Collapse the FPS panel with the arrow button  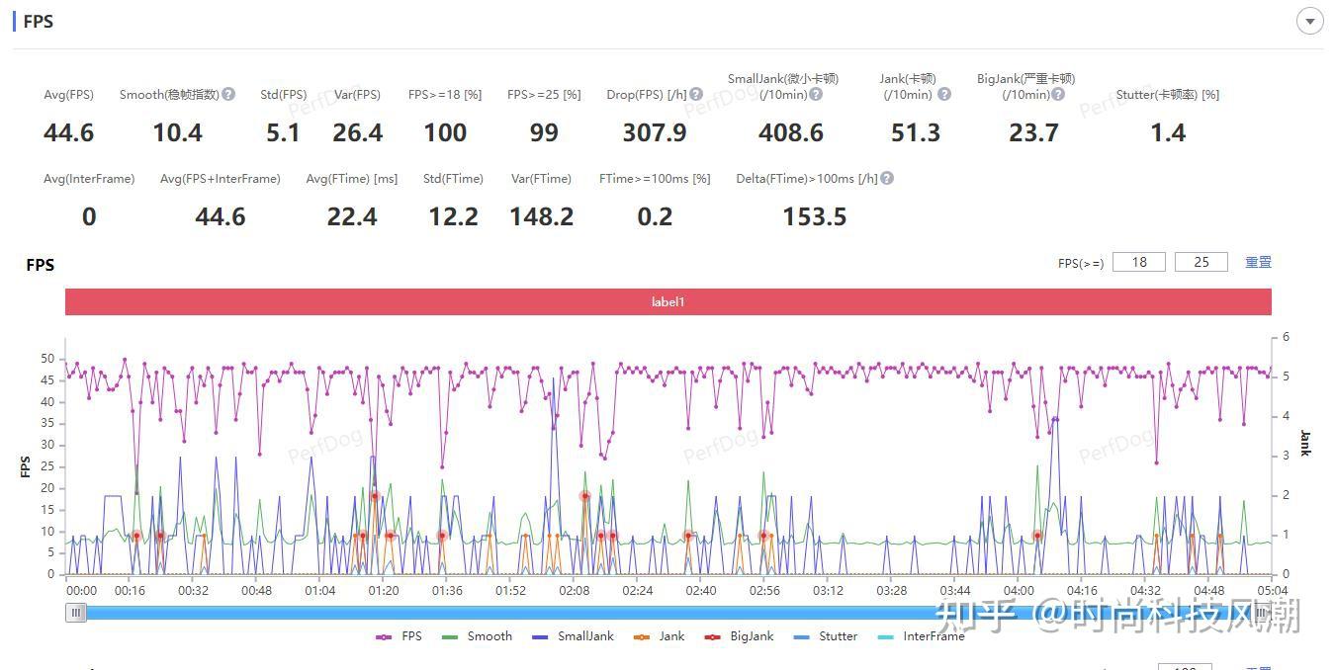[1309, 21]
